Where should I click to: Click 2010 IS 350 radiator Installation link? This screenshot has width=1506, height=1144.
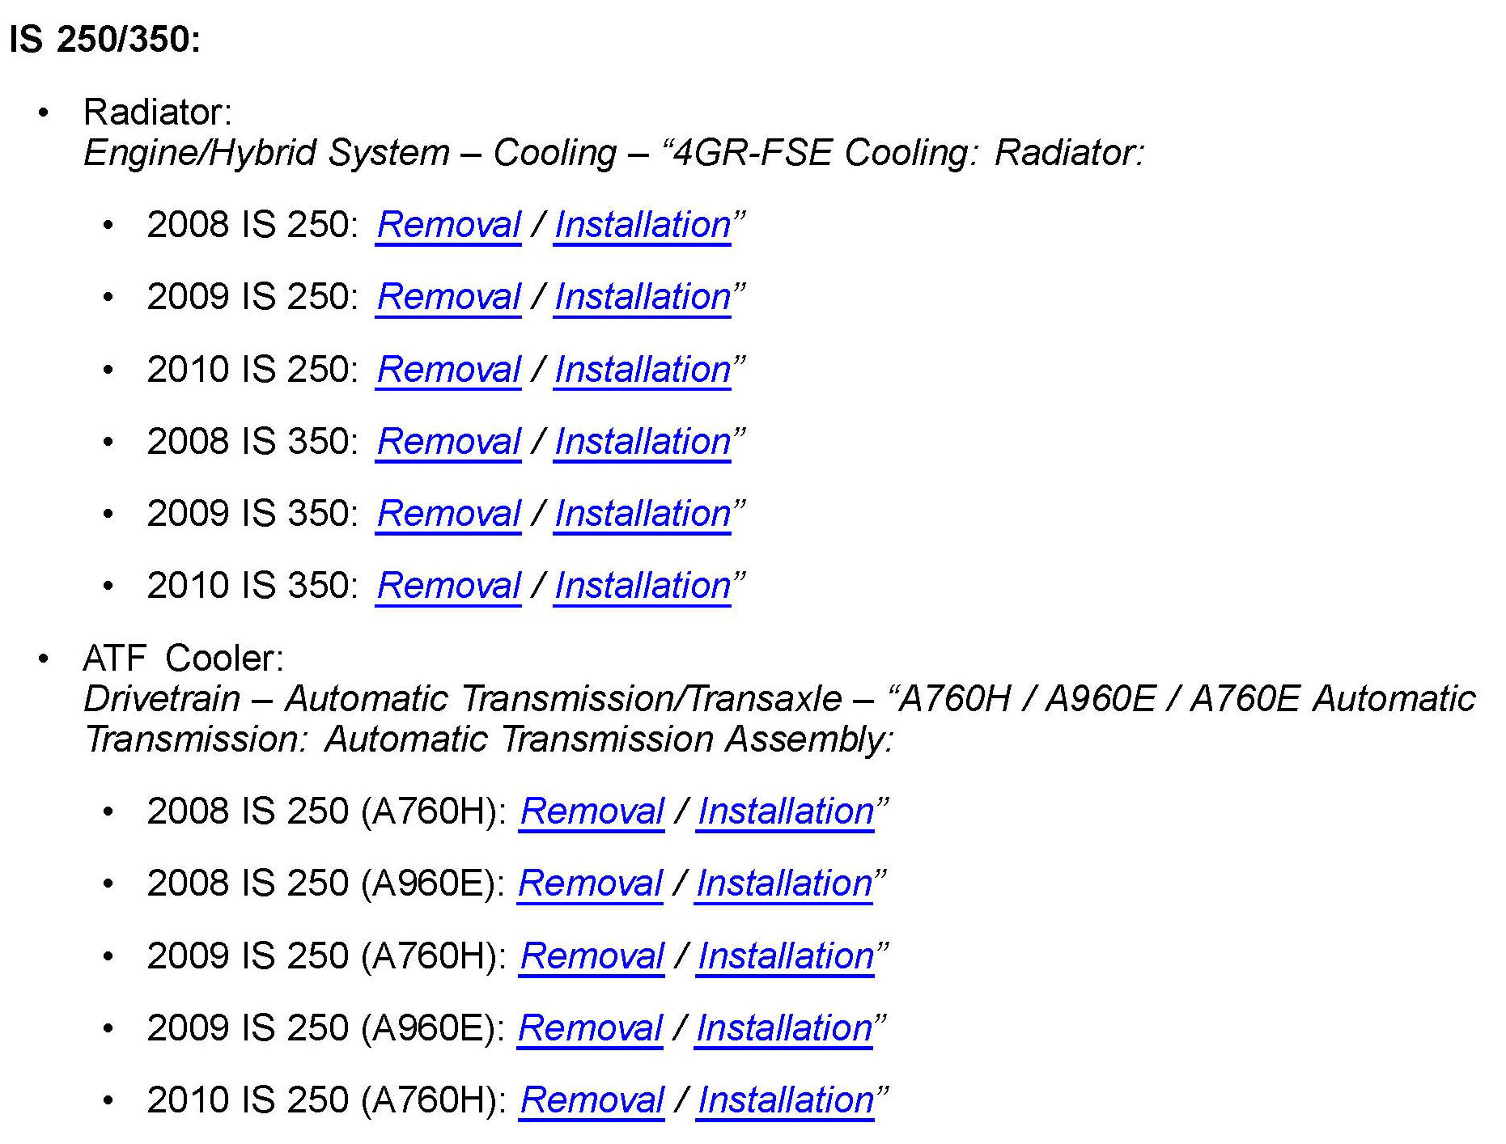tap(643, 586)
